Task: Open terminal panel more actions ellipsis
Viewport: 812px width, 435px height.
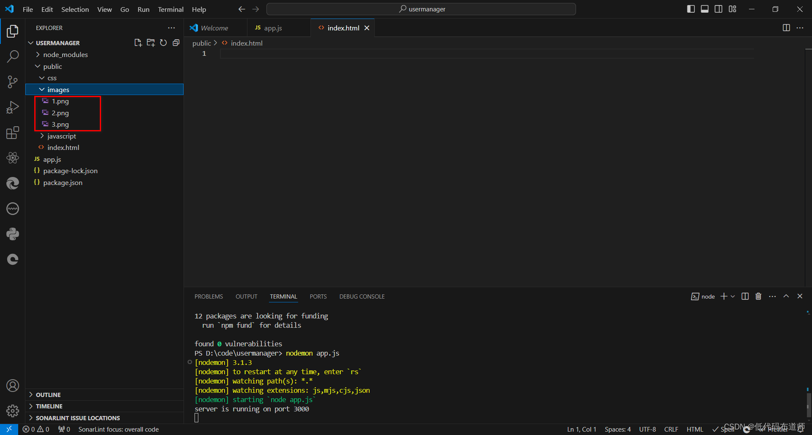Action: (772, 296)
